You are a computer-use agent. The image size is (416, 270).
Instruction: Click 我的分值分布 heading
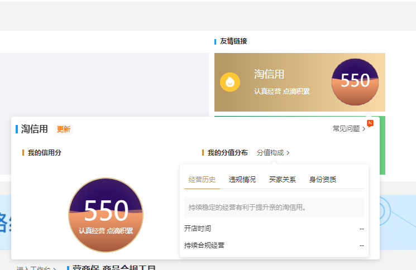click(x=228, y=153)
